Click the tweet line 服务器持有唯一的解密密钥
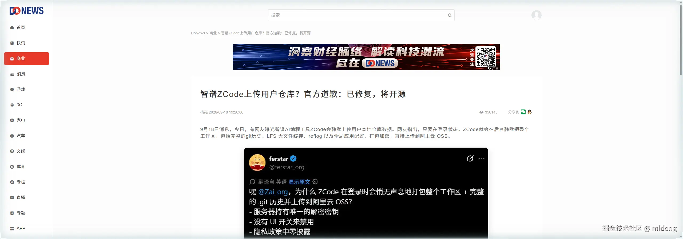Image resolution: width=683 pixels, height=239 pixels. [x=294, y=212]
